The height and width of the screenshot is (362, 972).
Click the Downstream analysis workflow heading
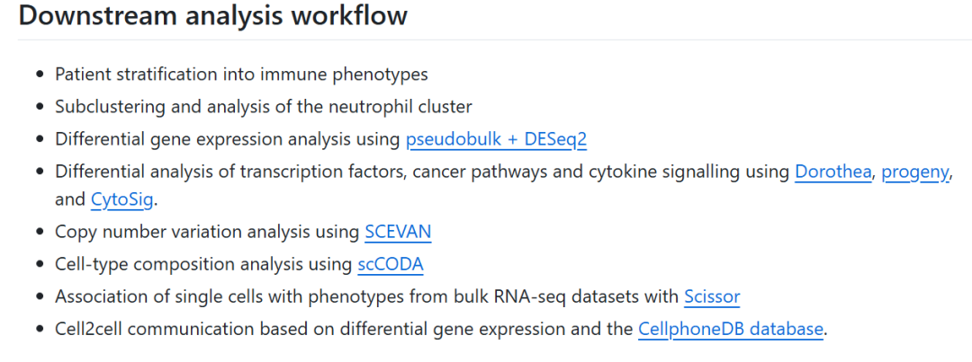[x=212, y=16]
